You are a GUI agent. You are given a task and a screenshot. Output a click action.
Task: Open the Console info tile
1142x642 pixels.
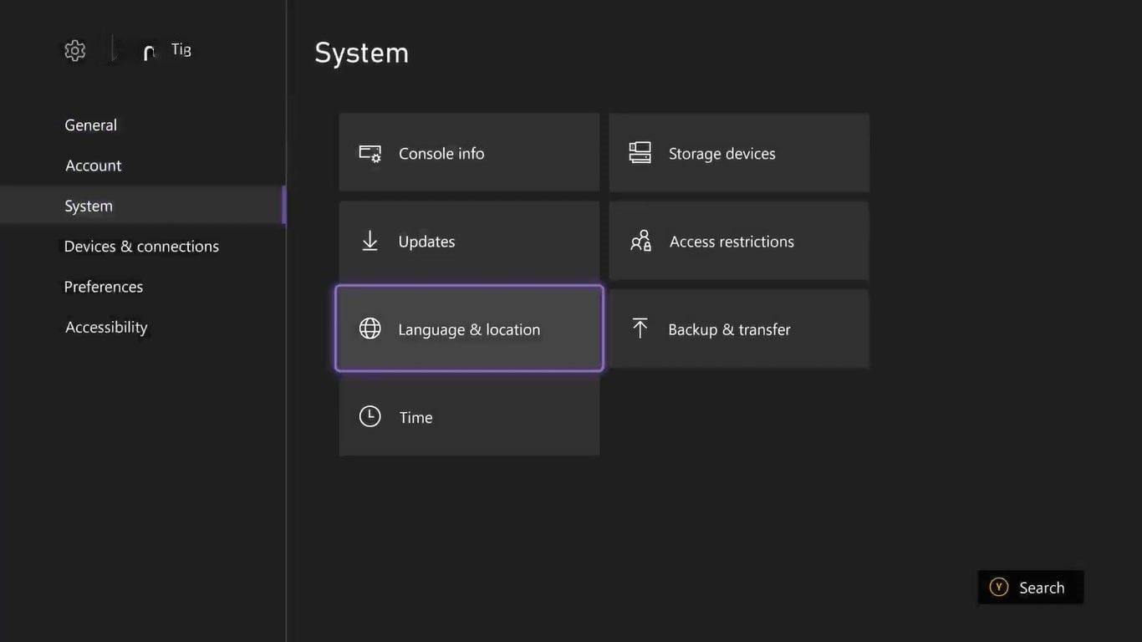pos(469,153)
